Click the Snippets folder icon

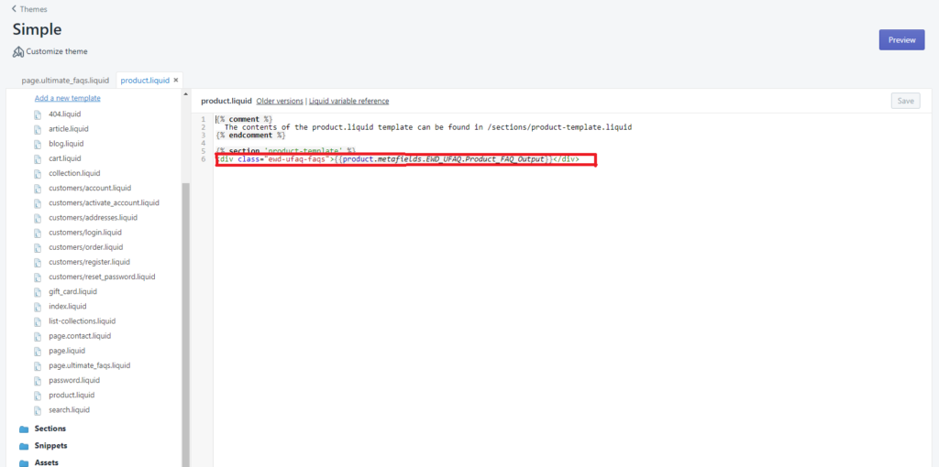(24, 447)
